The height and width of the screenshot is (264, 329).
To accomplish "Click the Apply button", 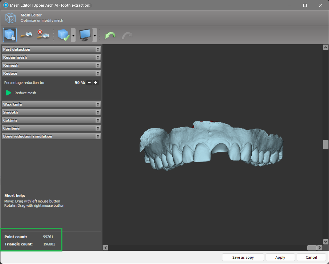I will pyautogui.click(x=280, y=257).
